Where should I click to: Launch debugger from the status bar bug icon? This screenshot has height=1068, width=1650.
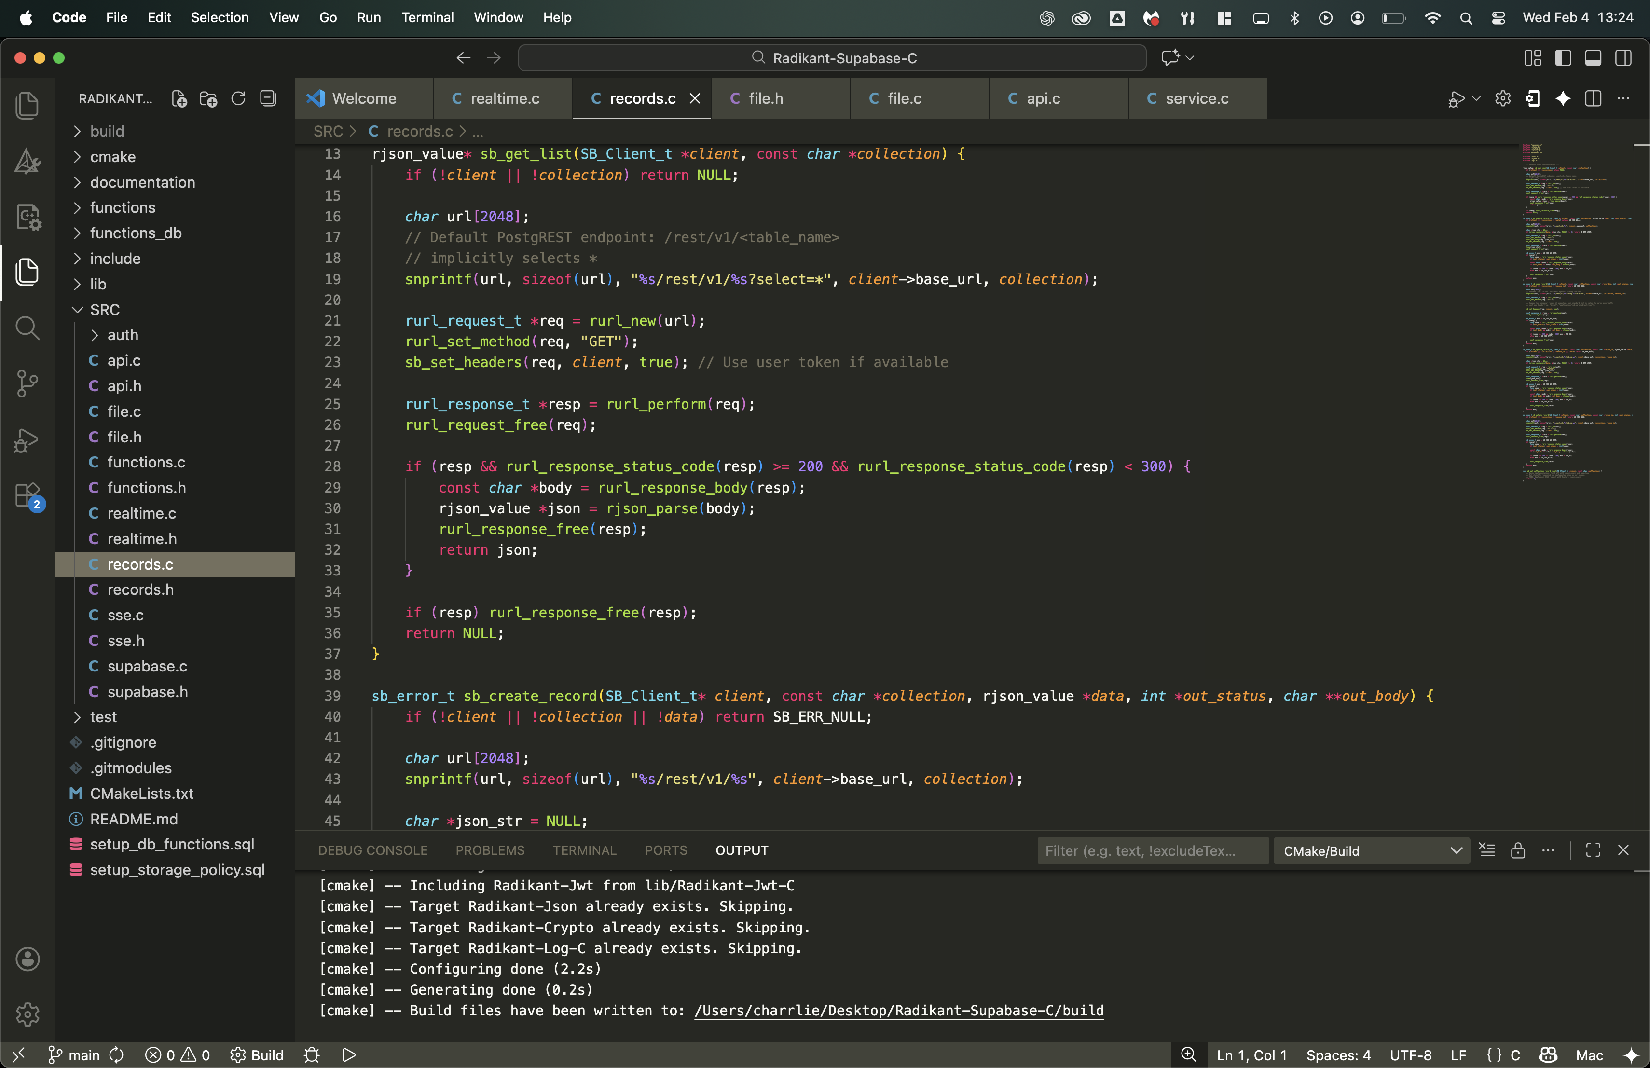311,1055
